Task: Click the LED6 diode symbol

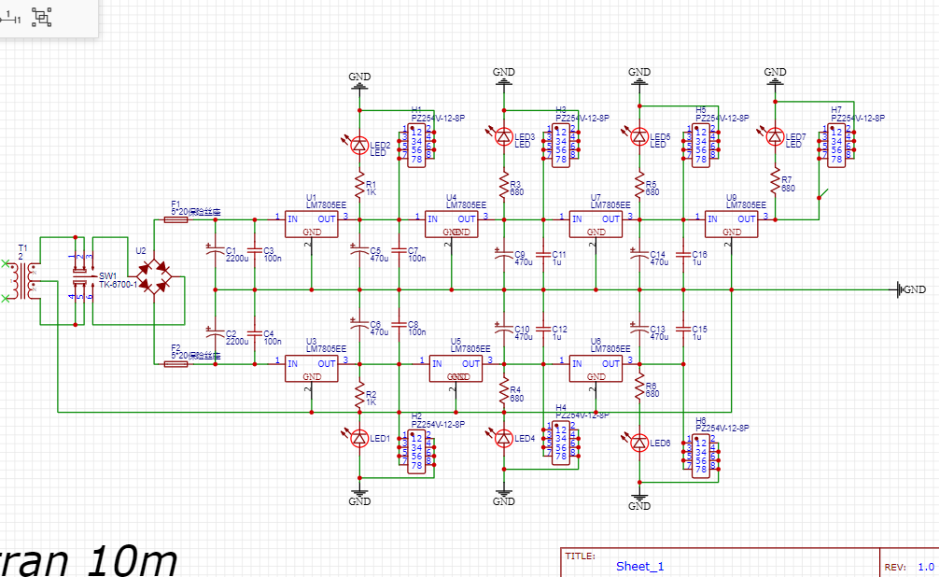Action: [639, 442]
